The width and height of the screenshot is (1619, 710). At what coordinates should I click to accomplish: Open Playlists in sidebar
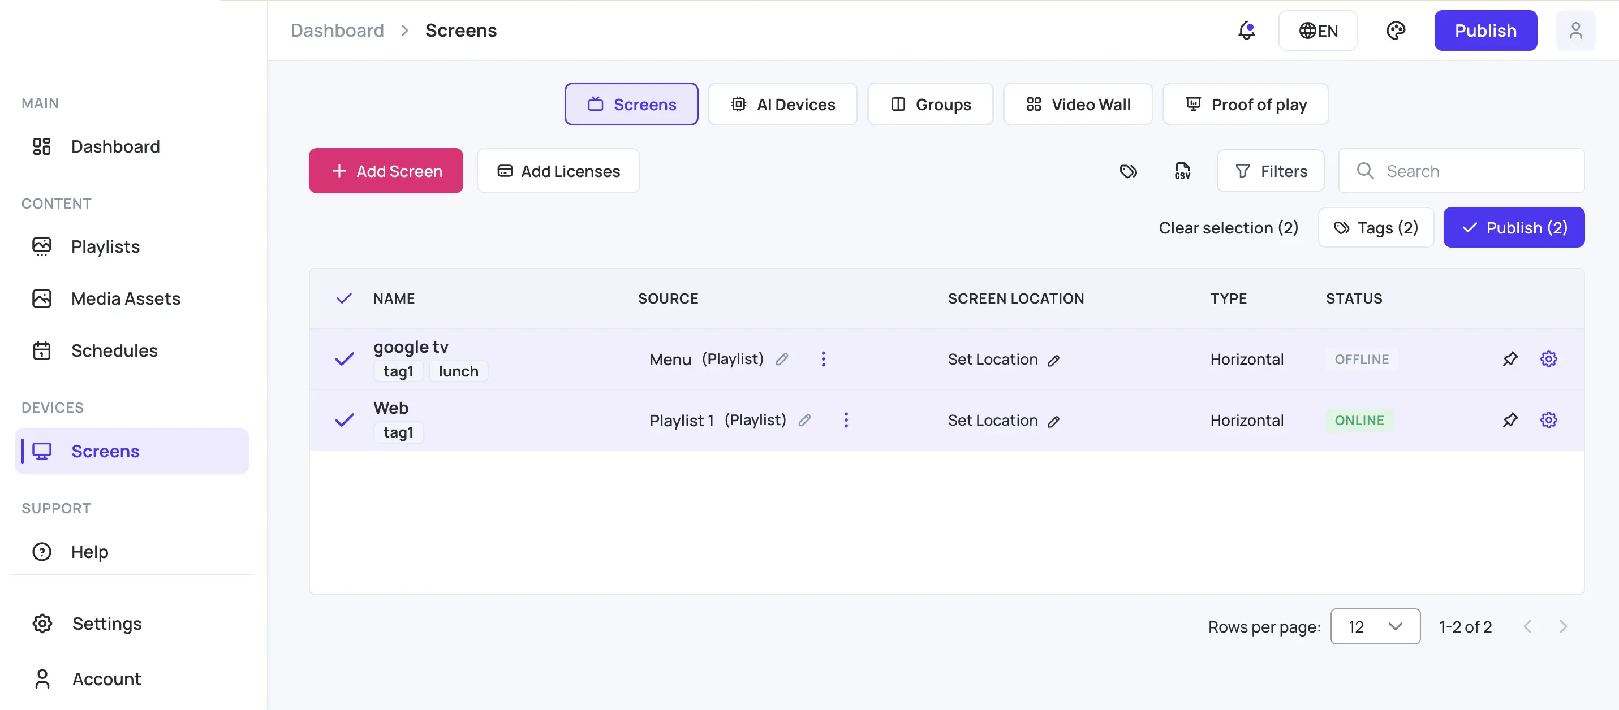(131, 246)
